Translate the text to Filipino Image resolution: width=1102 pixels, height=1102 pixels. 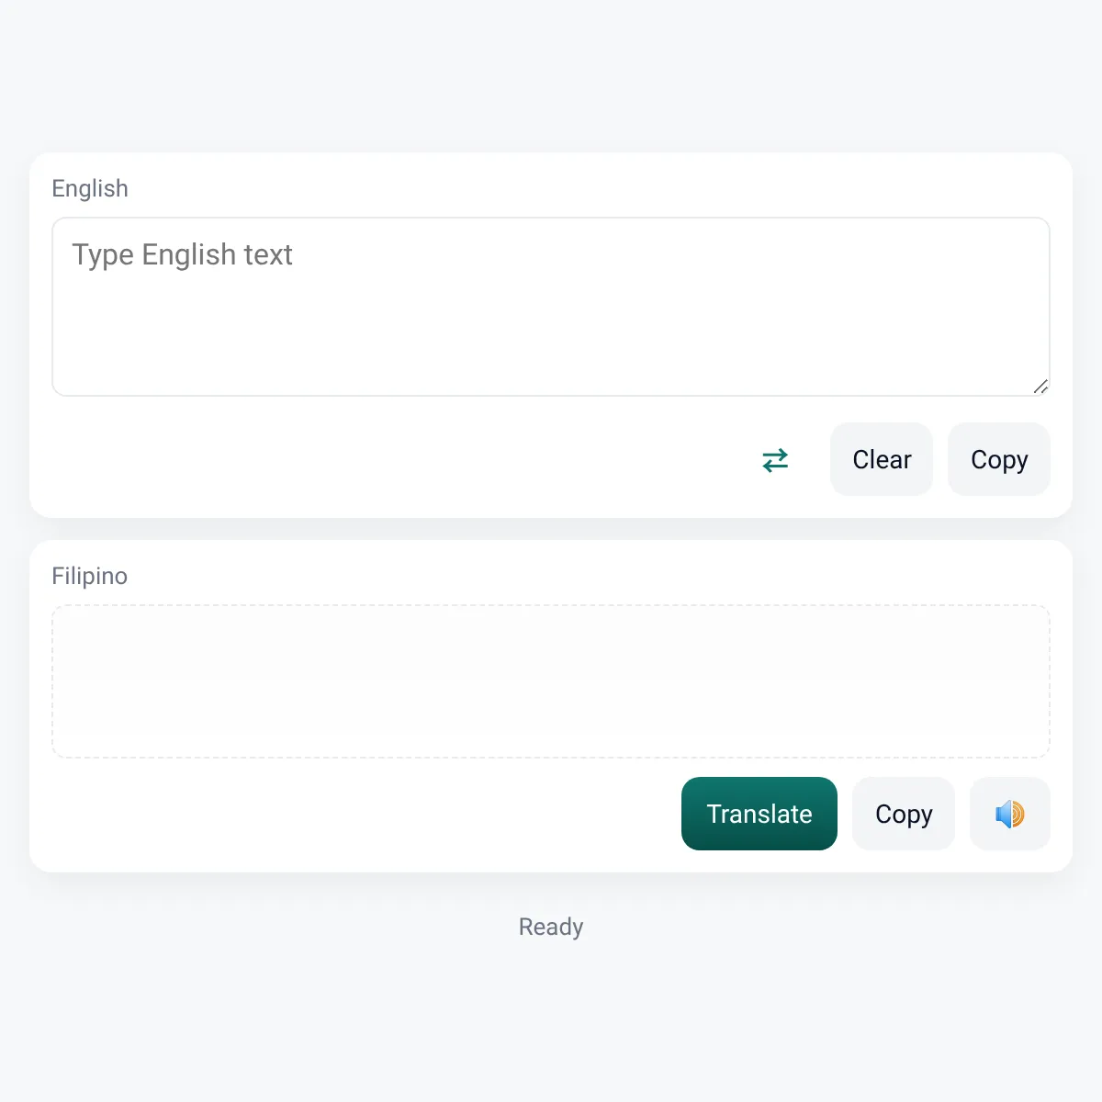pos(759,814)
